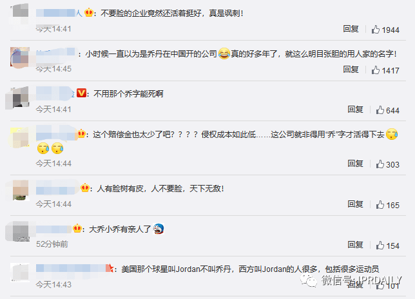Open the avatar of the 14:45 commenter
415x299 pixels.
tap(20, 57)
